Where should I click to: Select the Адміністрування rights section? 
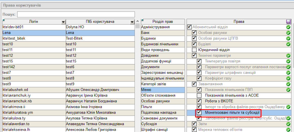click(163, 27)
